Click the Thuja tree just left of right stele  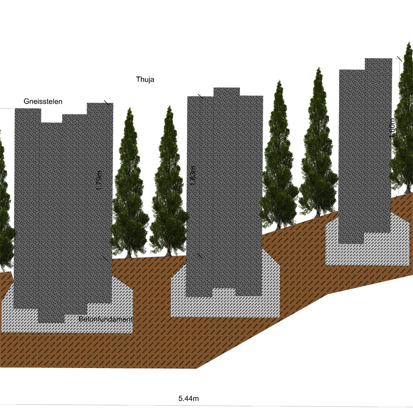tap(318, 153)
